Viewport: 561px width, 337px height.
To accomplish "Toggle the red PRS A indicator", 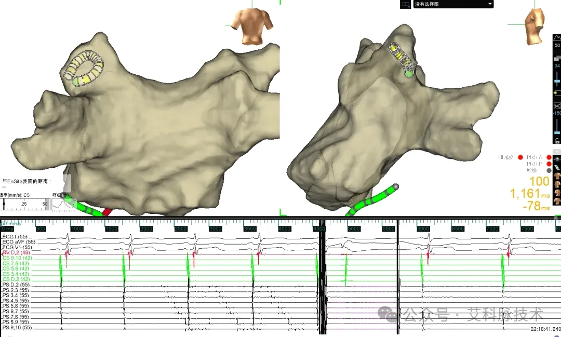I will pyautogui.click(x=549, y=157).
